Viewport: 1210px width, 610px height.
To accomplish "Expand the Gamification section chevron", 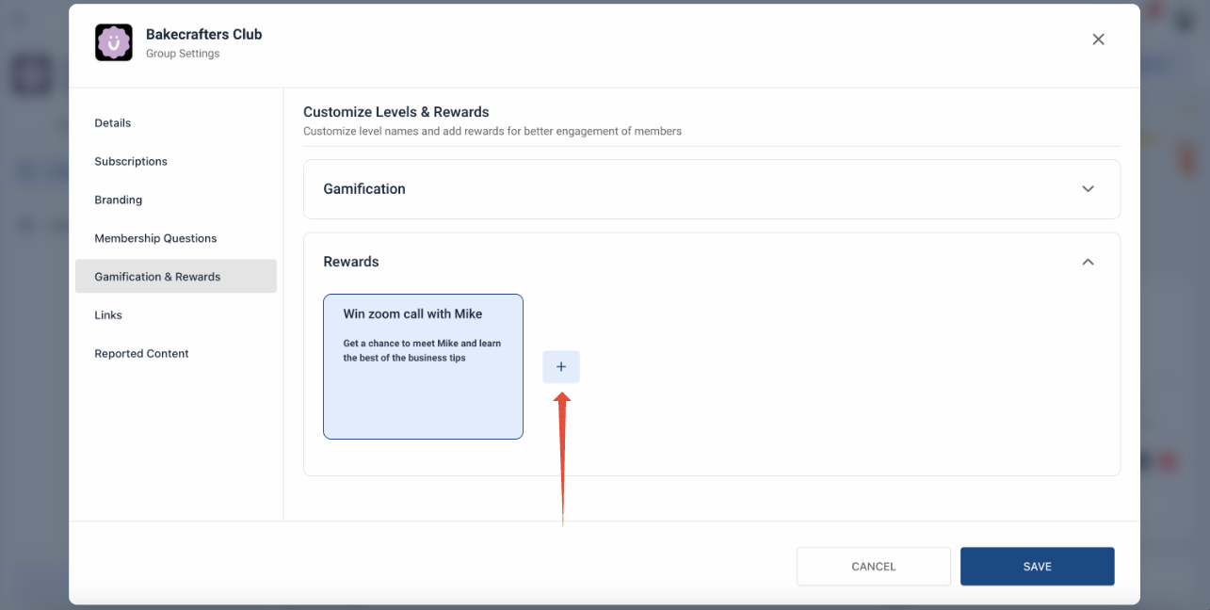I will pos(1088,189).
